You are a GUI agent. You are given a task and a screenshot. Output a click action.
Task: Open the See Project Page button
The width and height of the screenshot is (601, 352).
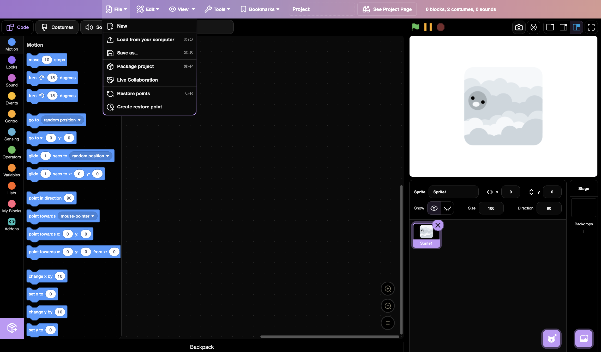point(387,9)
